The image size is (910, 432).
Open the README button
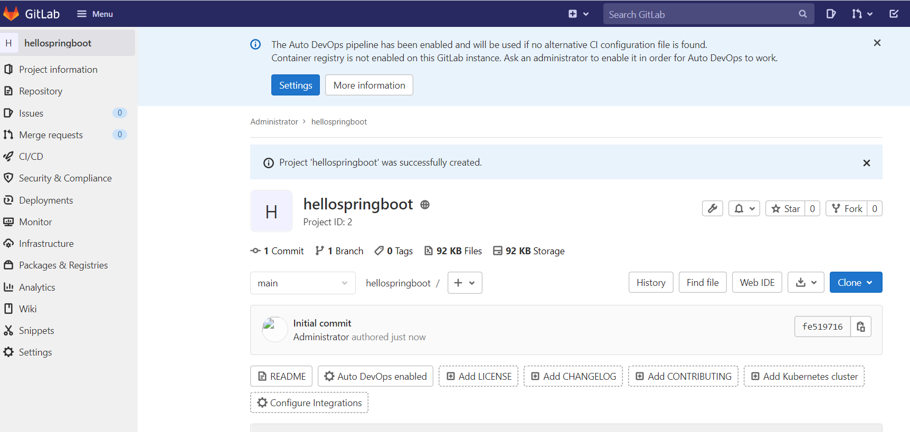pyautogui.click(x=281, y=376)
